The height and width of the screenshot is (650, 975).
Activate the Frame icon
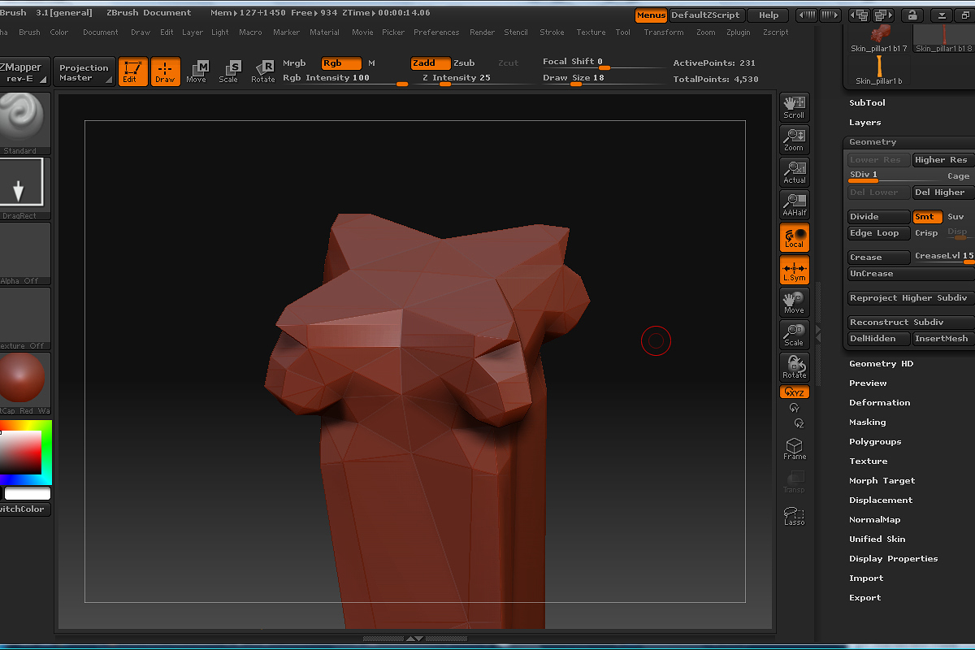[794, 448]
